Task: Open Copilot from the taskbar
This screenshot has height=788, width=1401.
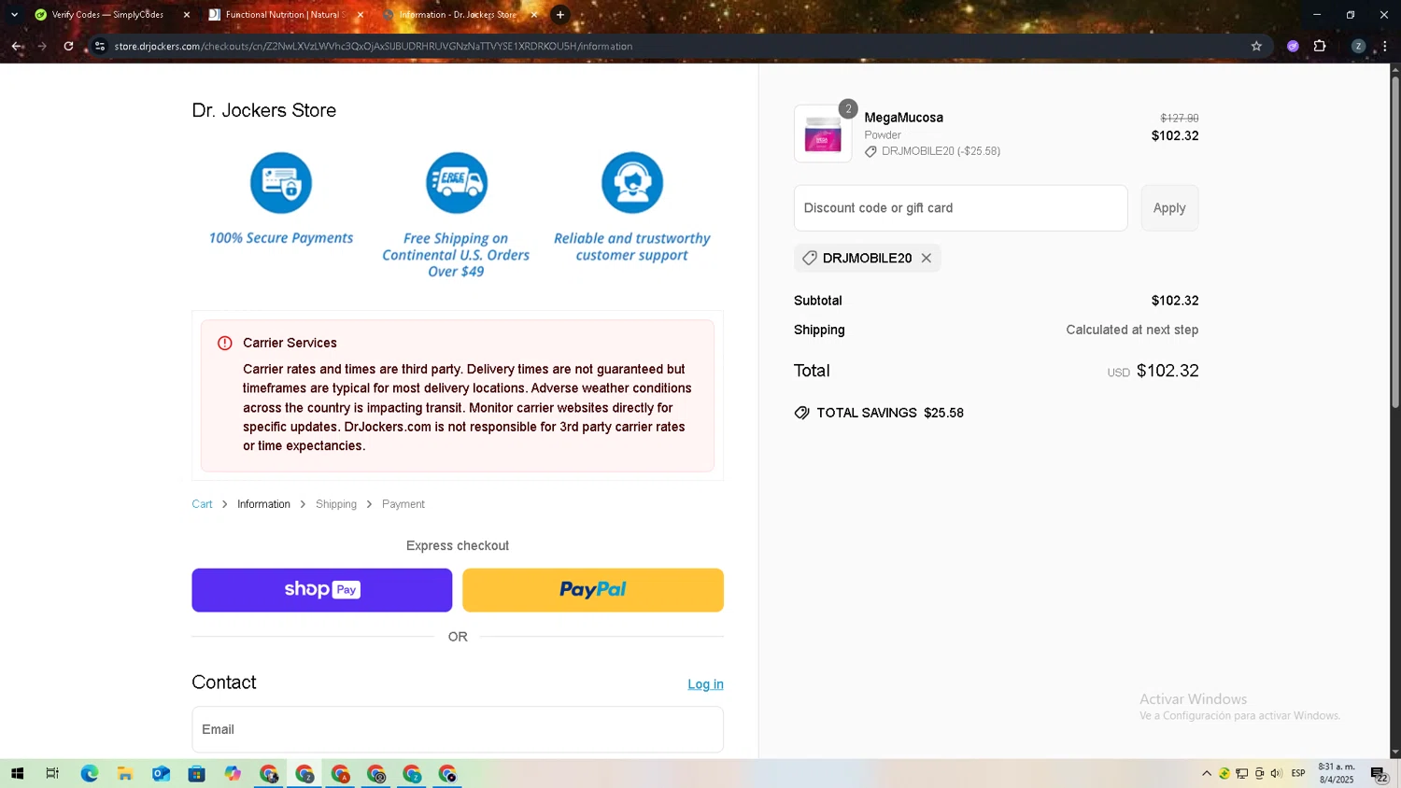Action: [x=233, y=773]
